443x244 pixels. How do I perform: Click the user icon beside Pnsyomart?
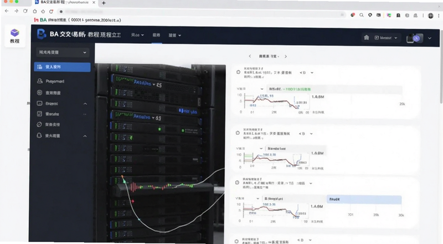tap(39, 81)
